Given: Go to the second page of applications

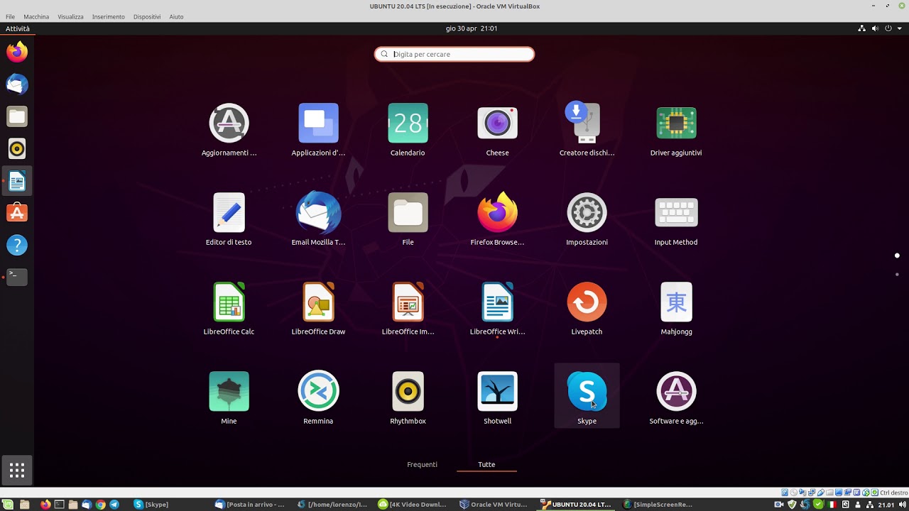Looking at the screenshot, I should [897, 274].
